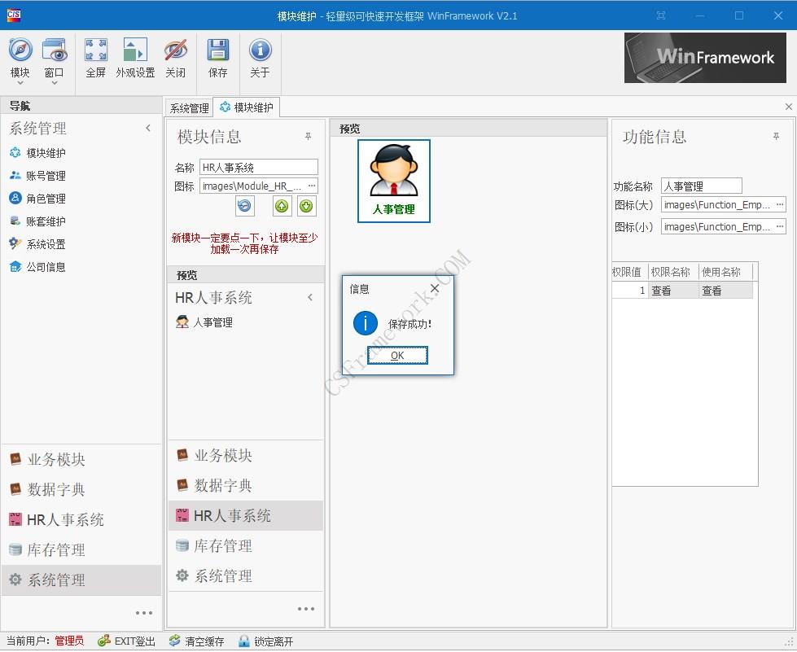Click OK in the 信息 dialog
797x652 pixels.
coord(397,355)
